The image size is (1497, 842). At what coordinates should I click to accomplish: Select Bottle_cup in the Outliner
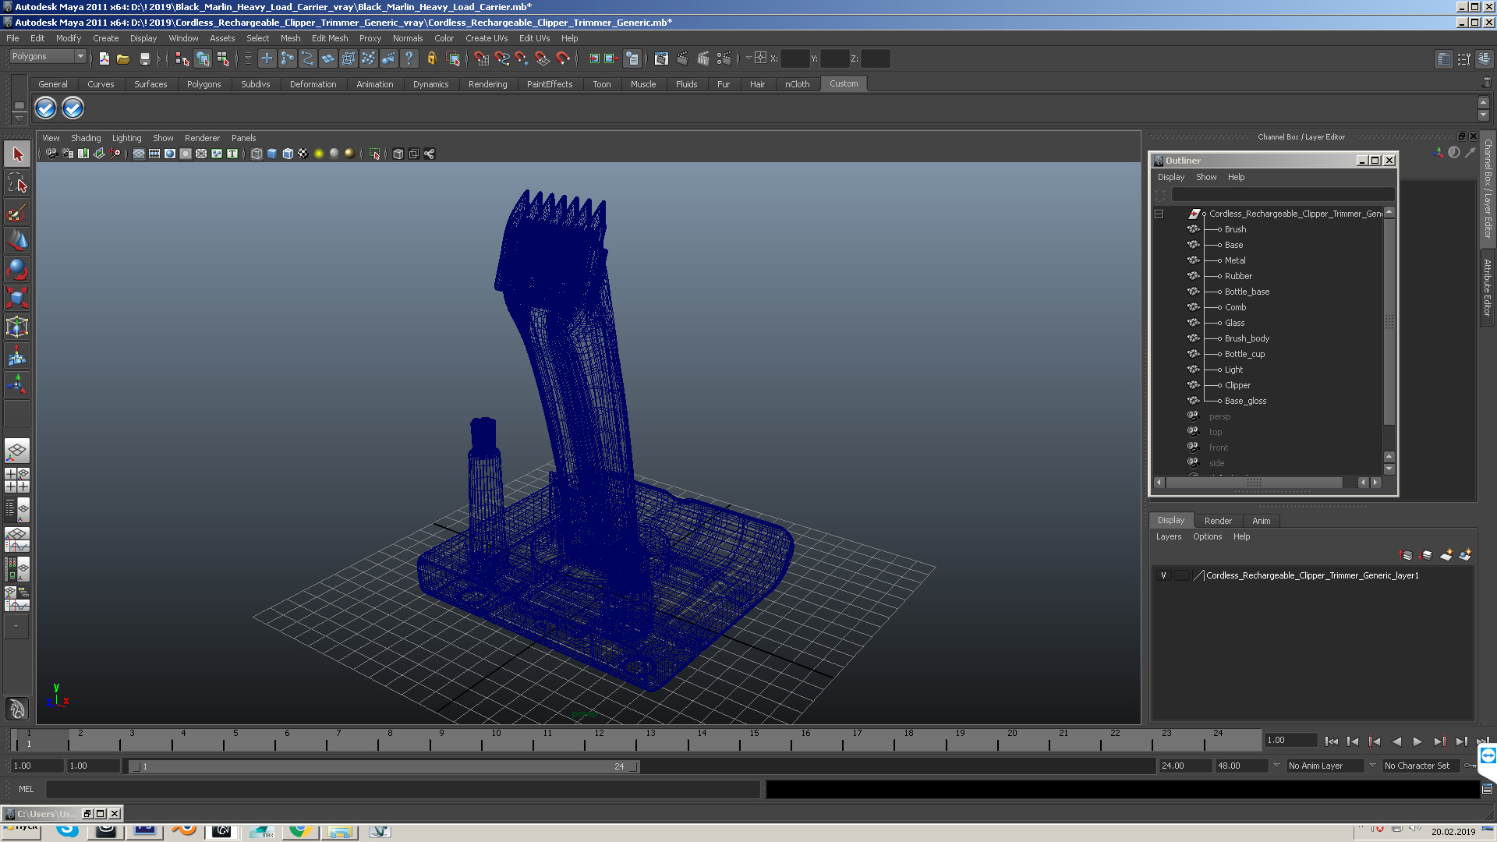[x=1244, y=354]
